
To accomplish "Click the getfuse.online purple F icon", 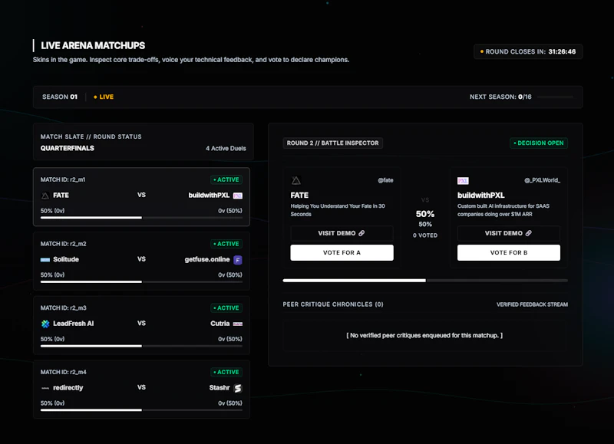I will tap(238, 260).
